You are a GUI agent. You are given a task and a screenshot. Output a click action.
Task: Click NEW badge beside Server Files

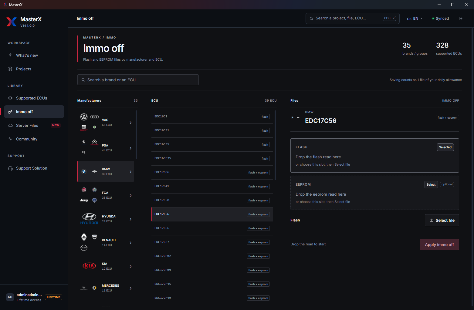click(56, 125)
